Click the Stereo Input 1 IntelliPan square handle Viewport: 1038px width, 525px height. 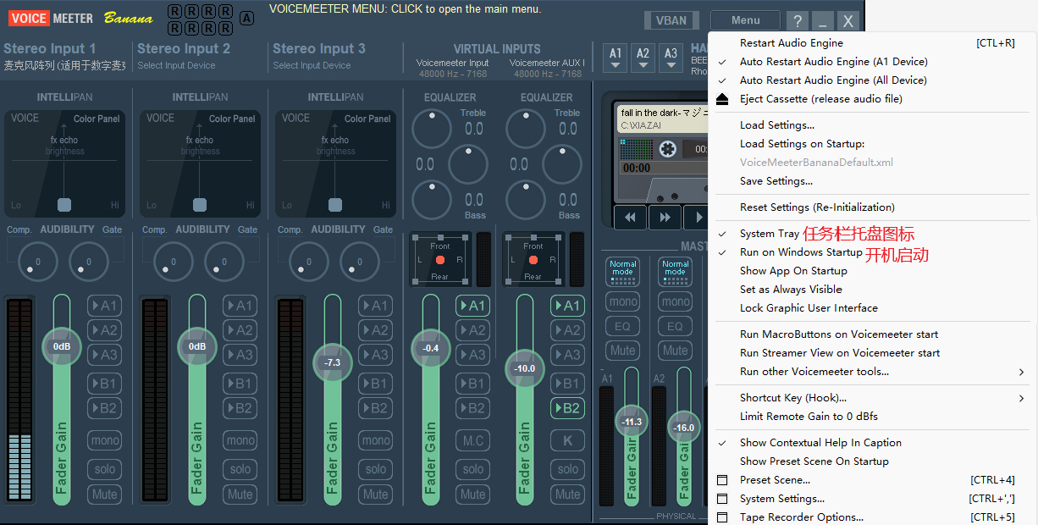point(64,205)
